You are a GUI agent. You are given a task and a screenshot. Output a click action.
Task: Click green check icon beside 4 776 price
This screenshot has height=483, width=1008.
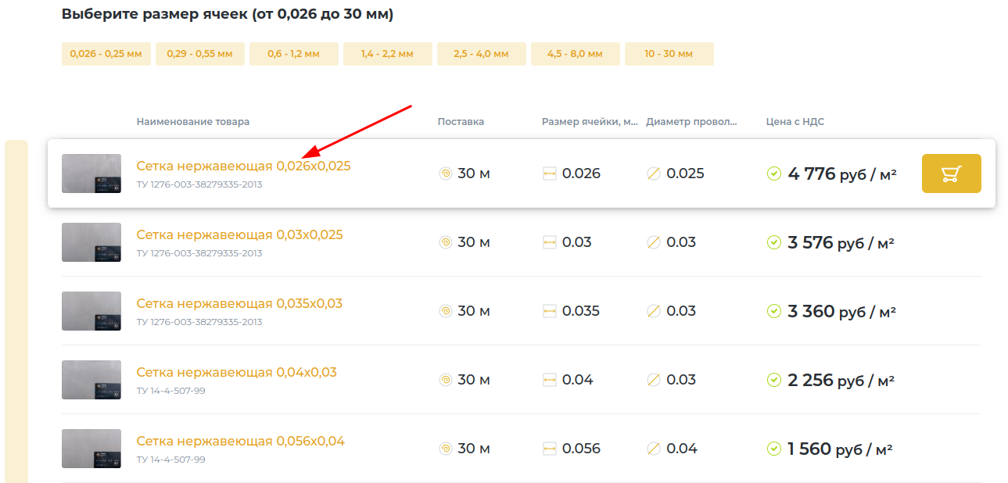774,174
